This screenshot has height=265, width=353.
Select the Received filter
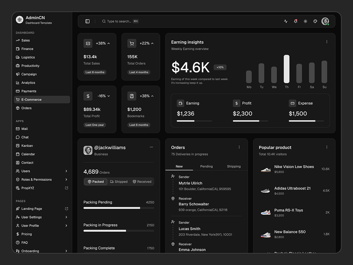coord(142,182)
